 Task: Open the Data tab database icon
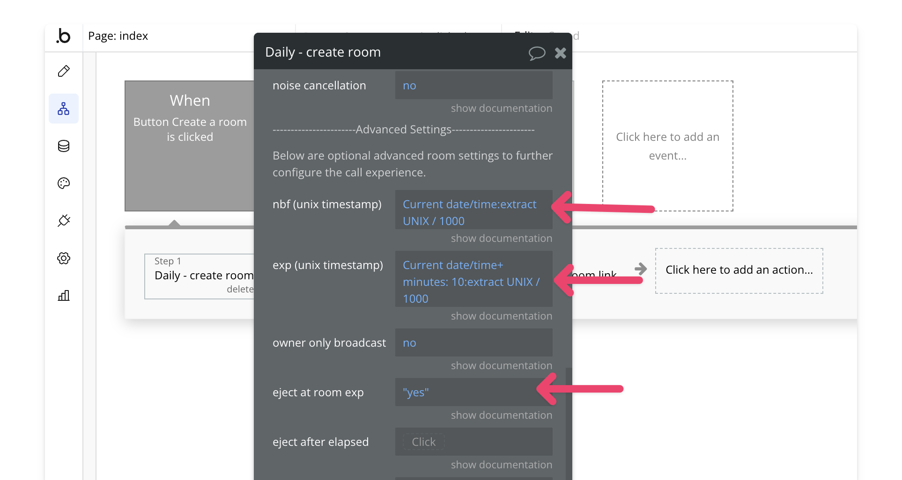(64, 146)
